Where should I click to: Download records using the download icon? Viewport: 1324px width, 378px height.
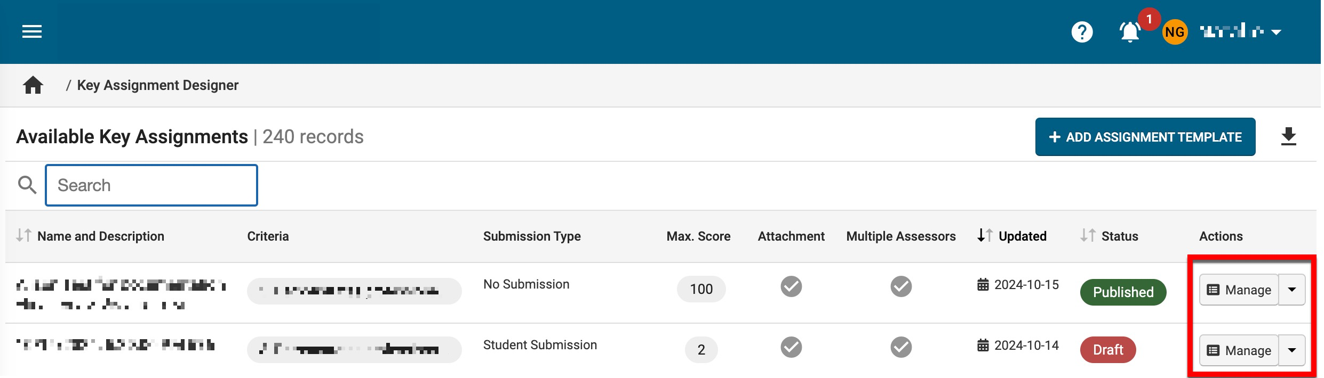click(x=1289, y=137)
